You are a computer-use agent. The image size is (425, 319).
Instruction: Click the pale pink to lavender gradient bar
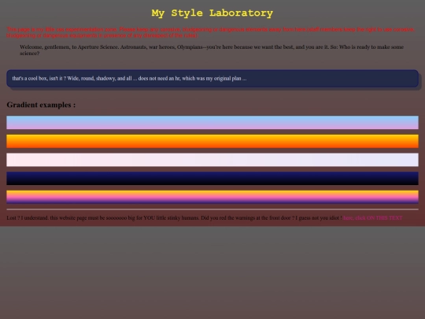click(x=213, y=160)
